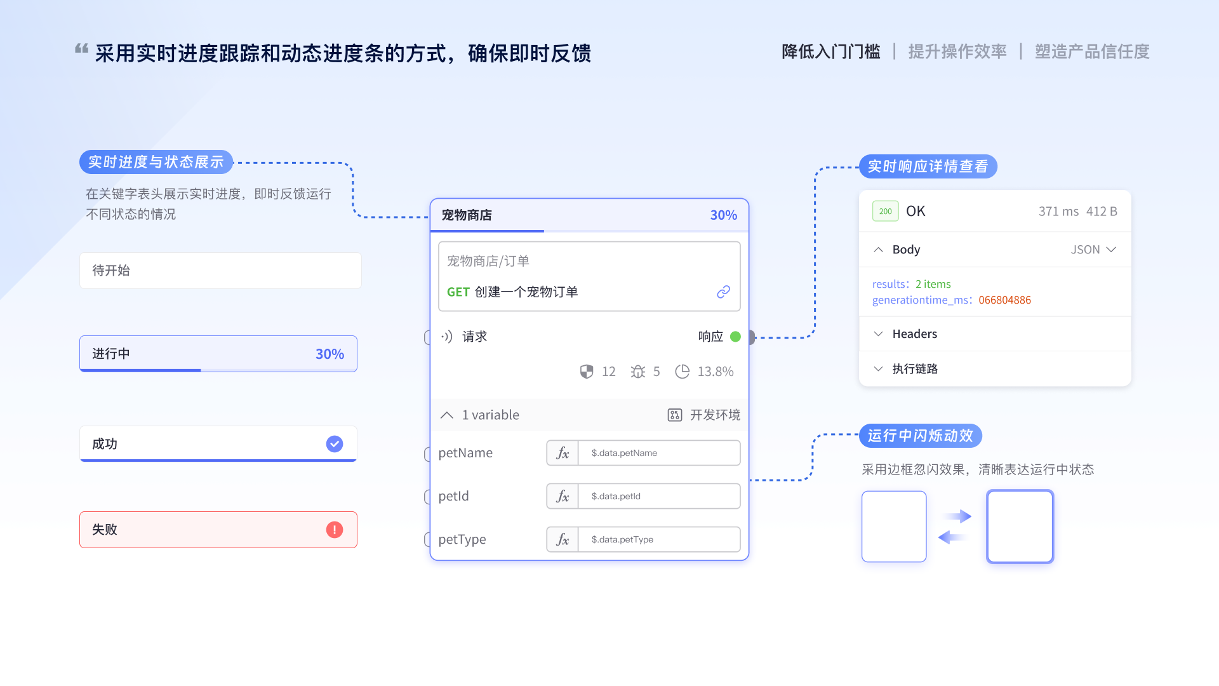Click the shield icon showing 12
This screenshot has height=686, width=1219.
[x=587, y=372]
